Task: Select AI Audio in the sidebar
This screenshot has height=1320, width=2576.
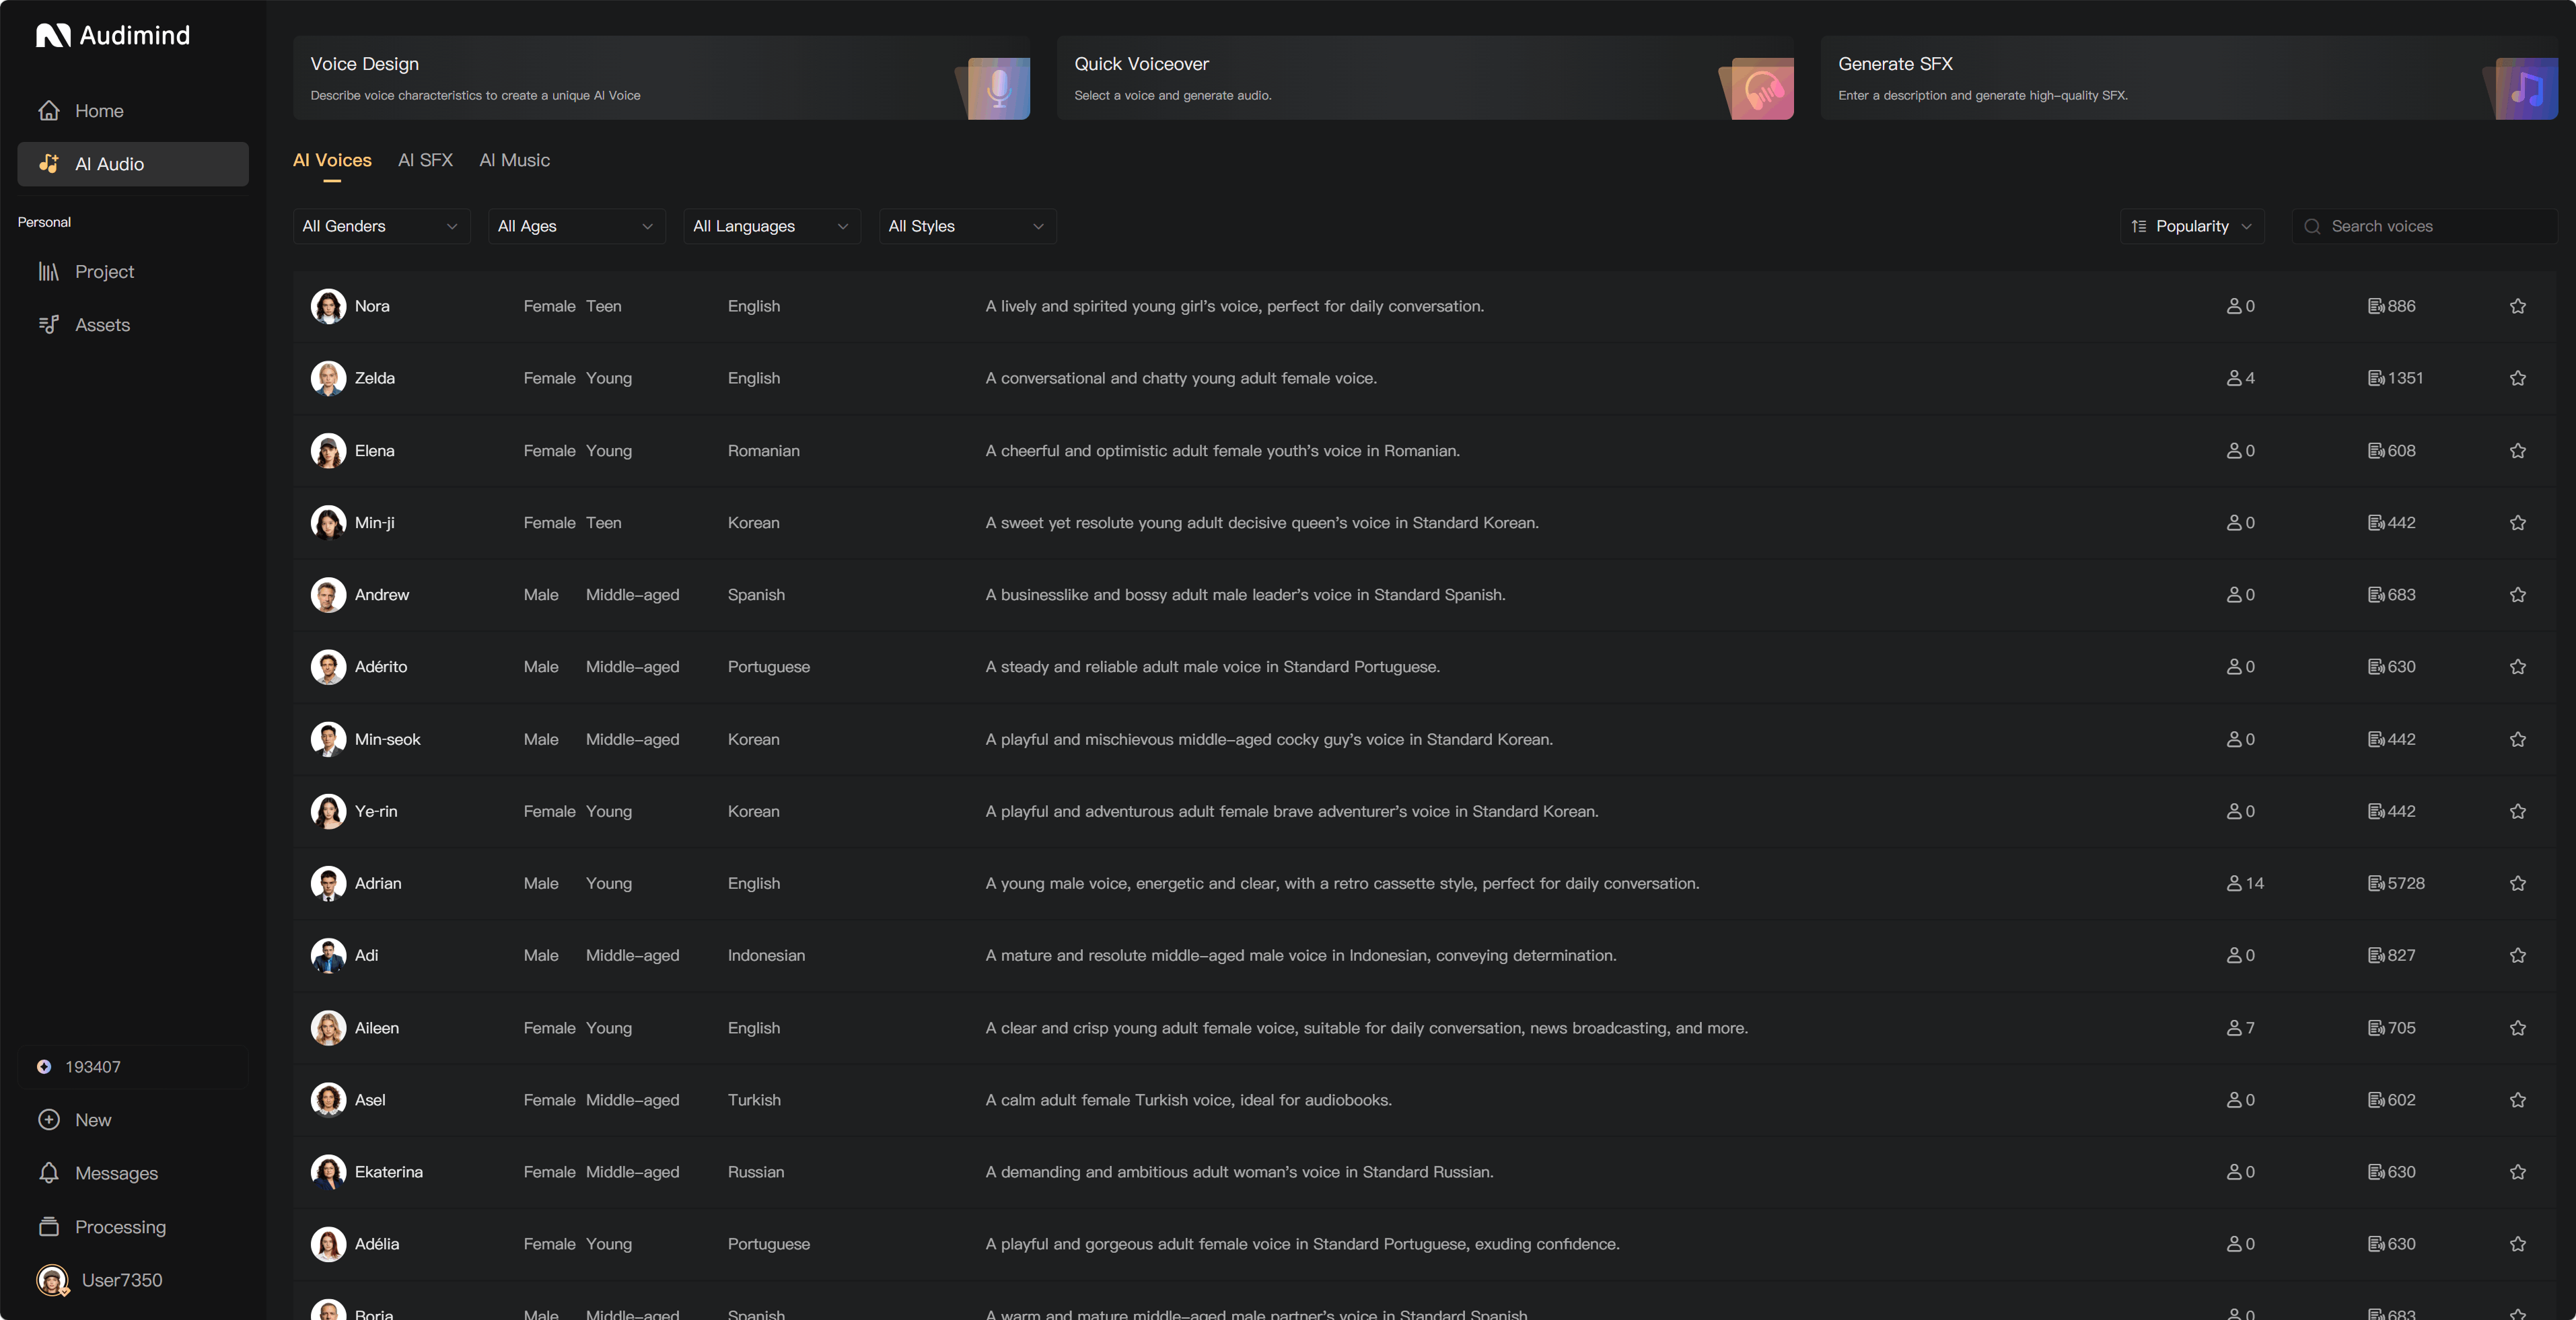Action: 133,164
